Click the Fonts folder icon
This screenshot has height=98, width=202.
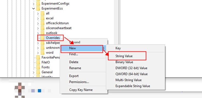(38, 67)
